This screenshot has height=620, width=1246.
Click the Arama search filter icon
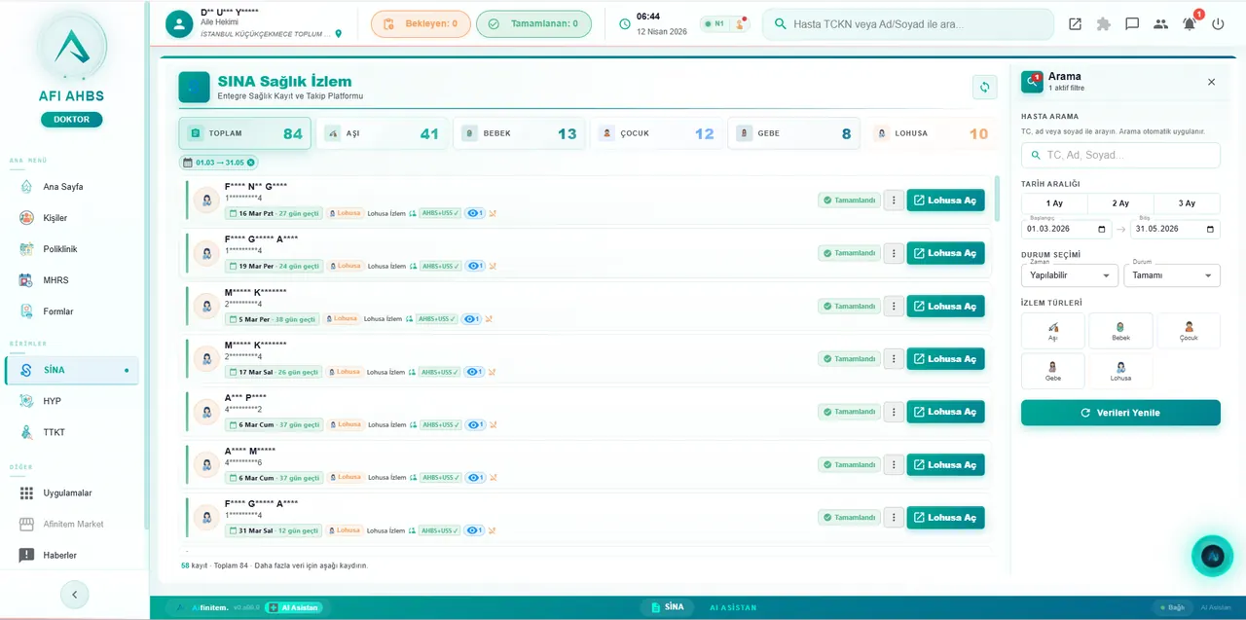click(x=1032, y=82)
